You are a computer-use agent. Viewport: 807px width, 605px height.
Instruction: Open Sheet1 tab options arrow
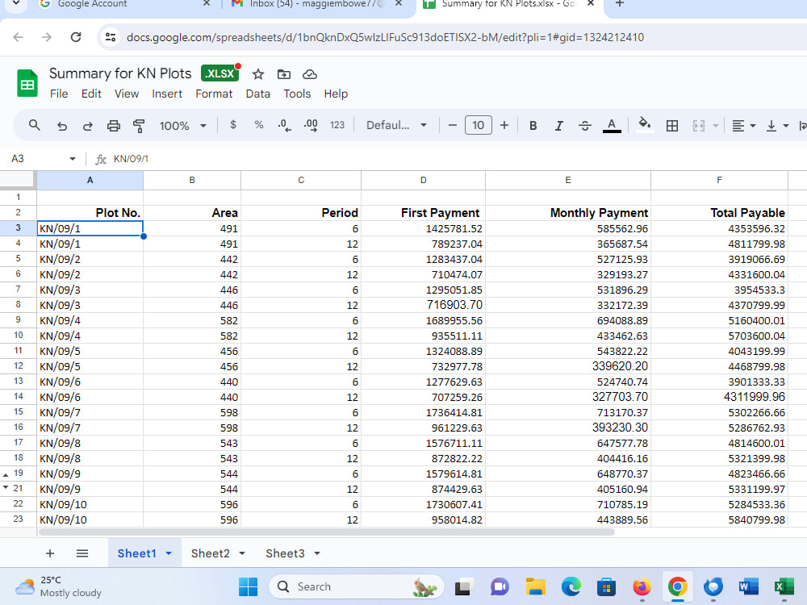pos(169,553)
